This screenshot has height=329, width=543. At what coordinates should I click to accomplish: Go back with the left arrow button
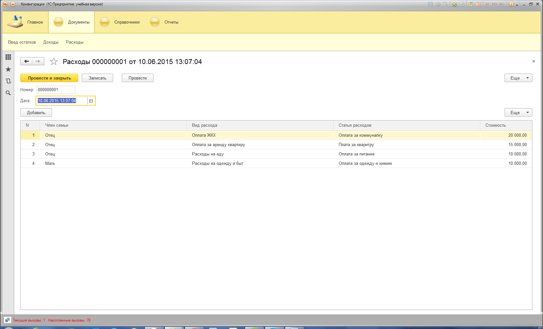pos(27,61)
